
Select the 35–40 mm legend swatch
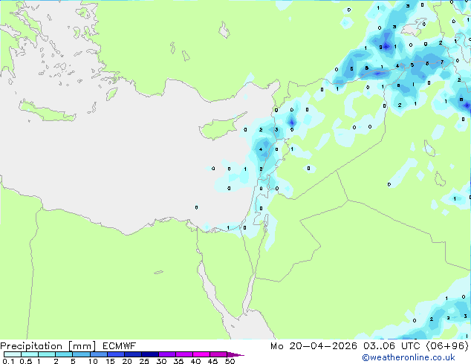click(183, 354)
